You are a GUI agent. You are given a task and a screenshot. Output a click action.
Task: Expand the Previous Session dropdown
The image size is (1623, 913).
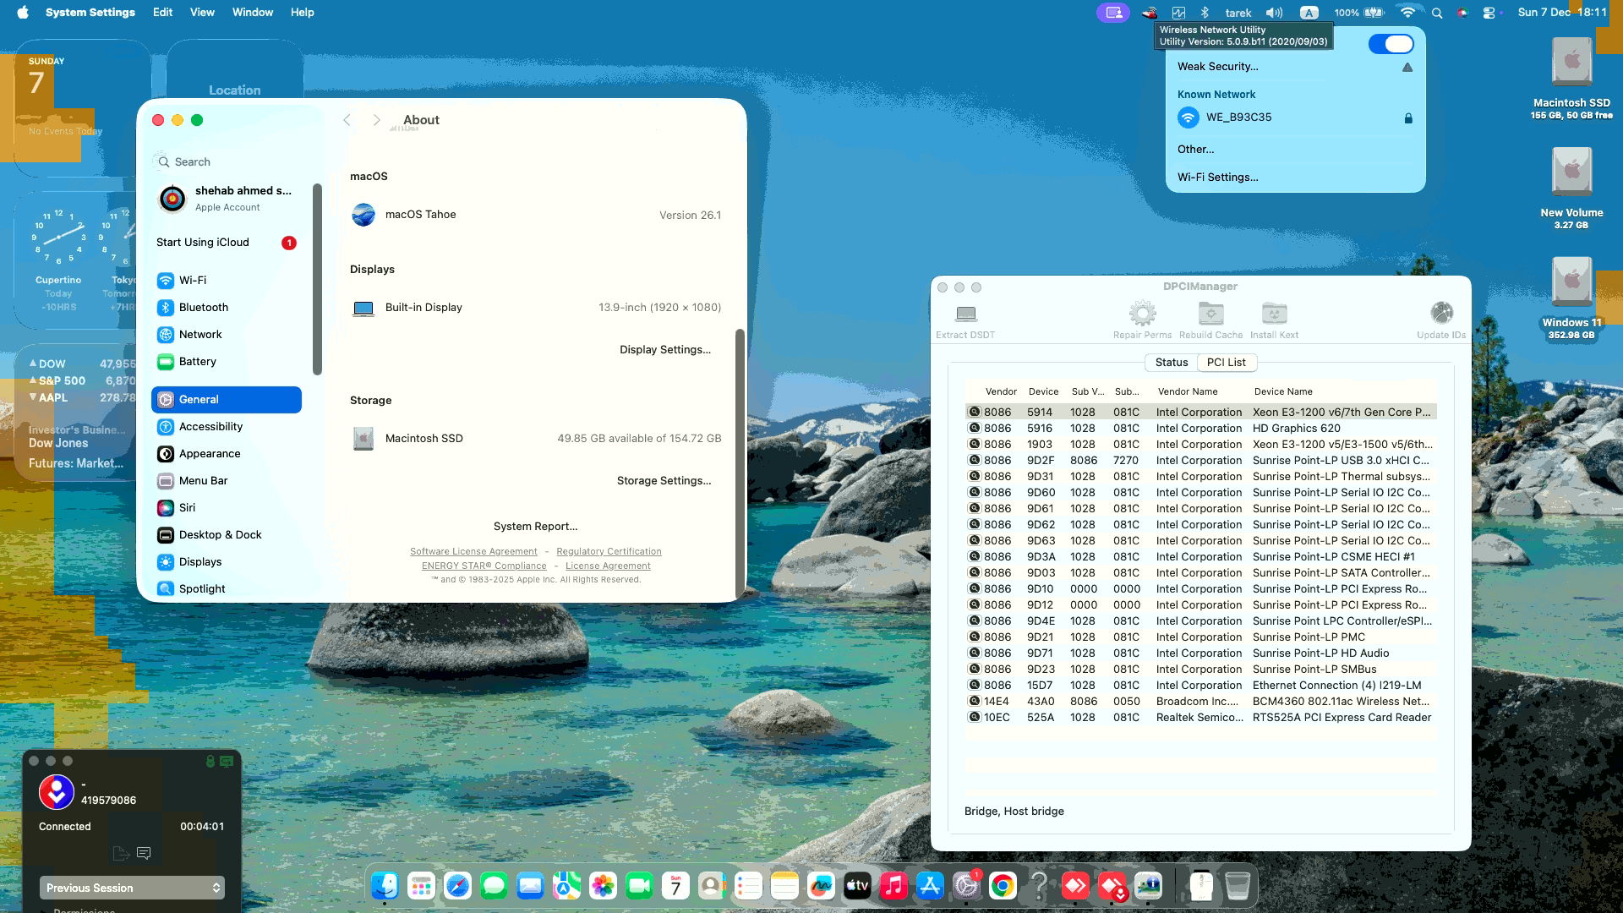click(x=131, y=888)
